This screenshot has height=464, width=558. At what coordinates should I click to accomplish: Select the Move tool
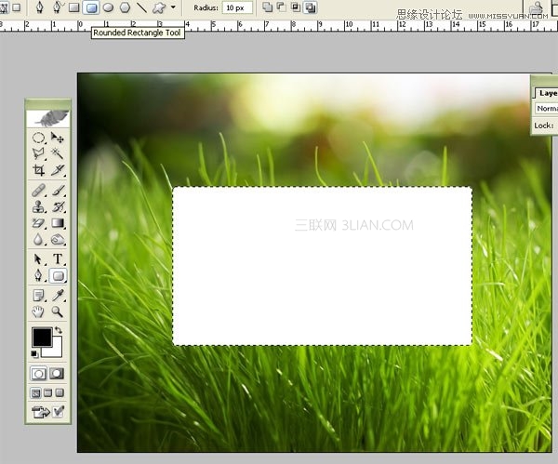(58, 138)
